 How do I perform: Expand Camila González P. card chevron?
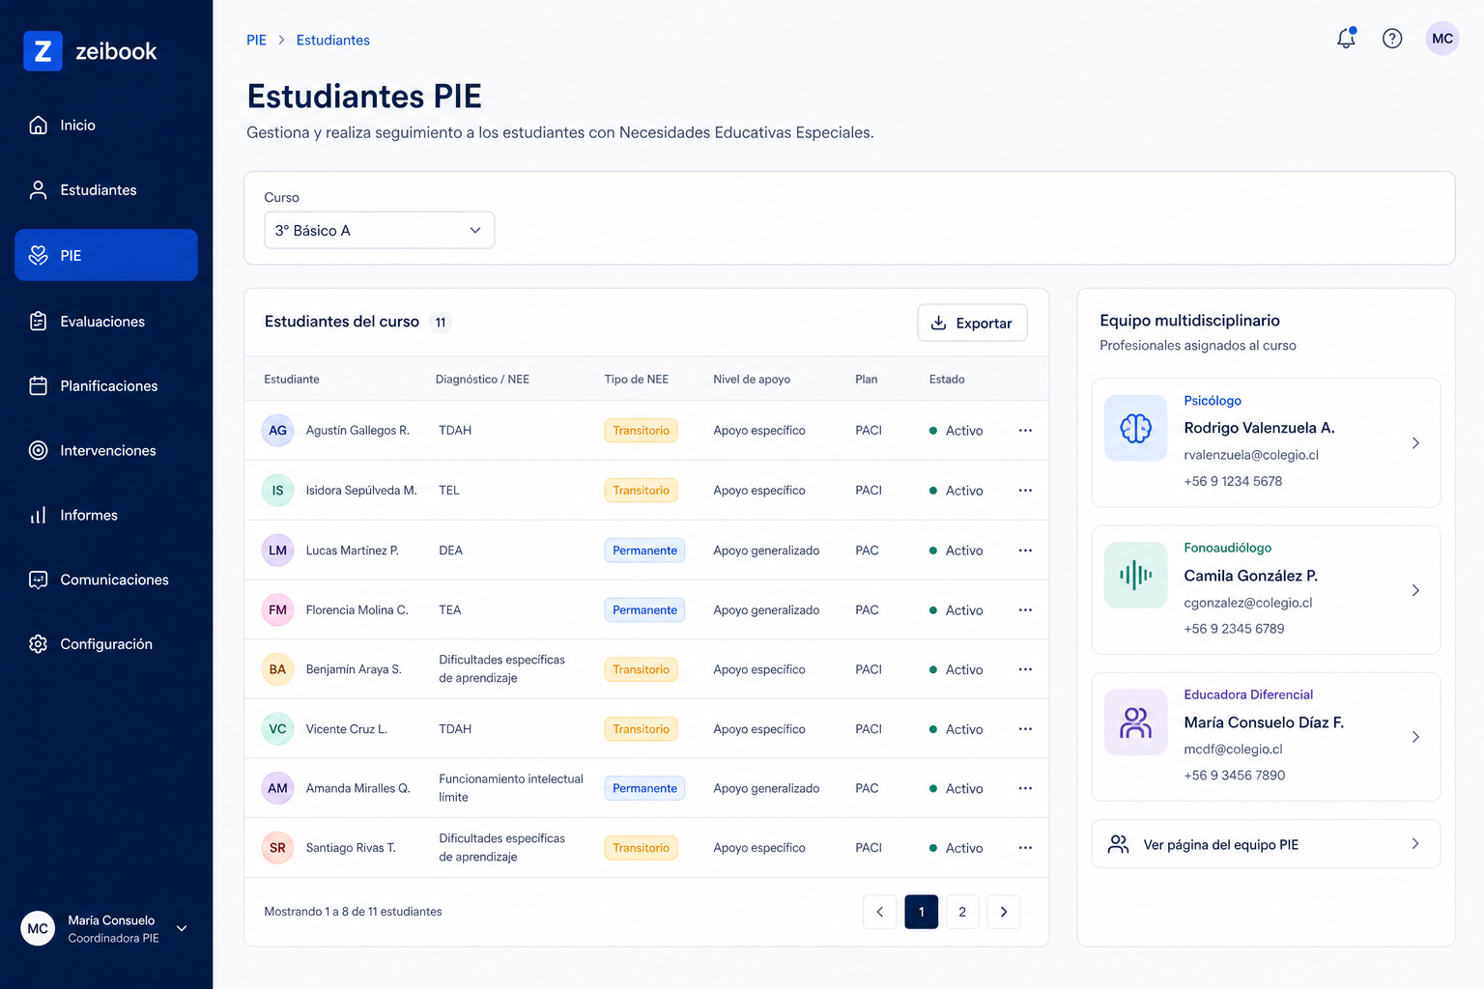click(x=1415, y=590)
